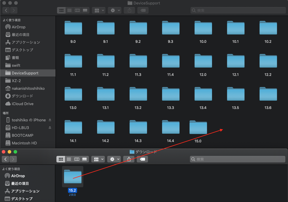The width and height of the screenshot is (288, 202).
Task: Click the Edit Tags icon in DeviceSupport window
Action: point(143,10)
